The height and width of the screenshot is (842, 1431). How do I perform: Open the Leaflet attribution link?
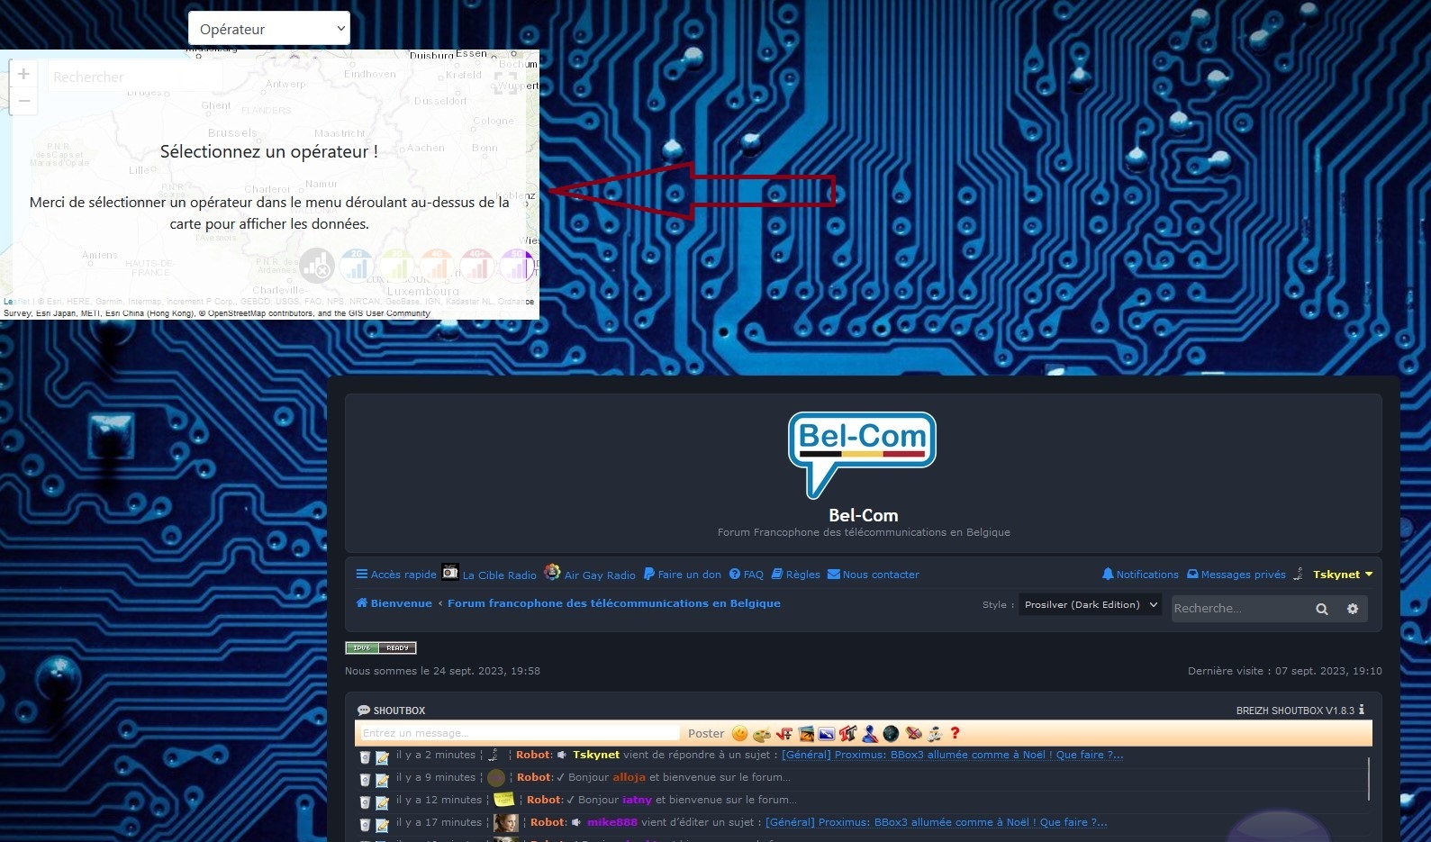[x=16, y=302]
